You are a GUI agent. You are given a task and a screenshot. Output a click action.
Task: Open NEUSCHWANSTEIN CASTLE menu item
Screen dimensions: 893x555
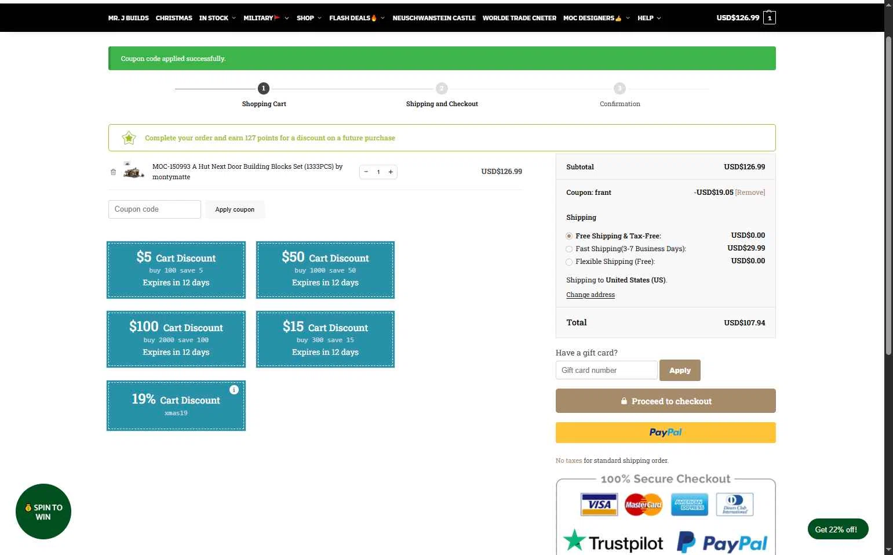click(x=434, y=18)
